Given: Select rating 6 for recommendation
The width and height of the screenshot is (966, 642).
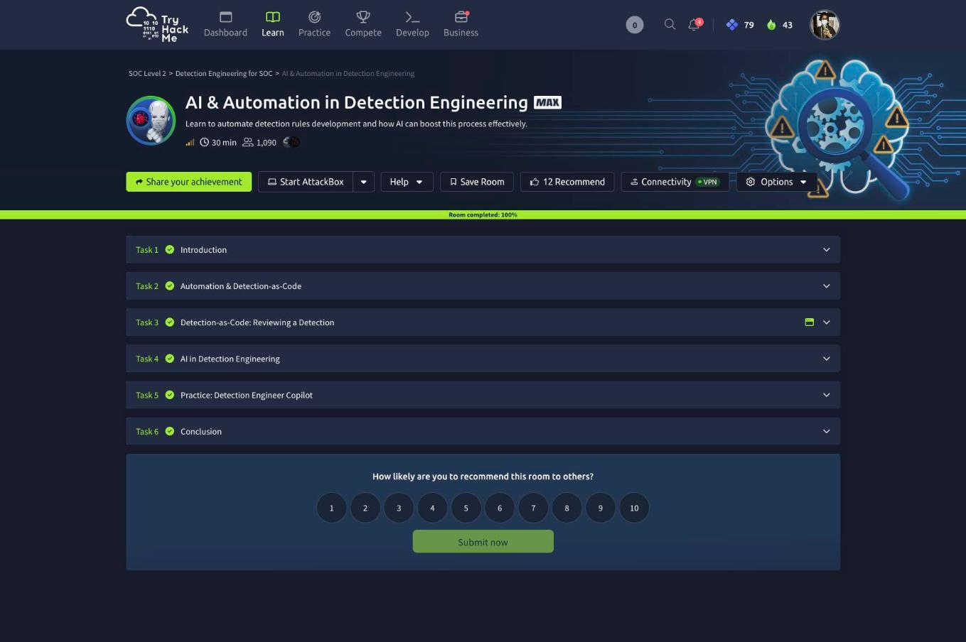Looking at the screenshot, I should coord(500,508).
